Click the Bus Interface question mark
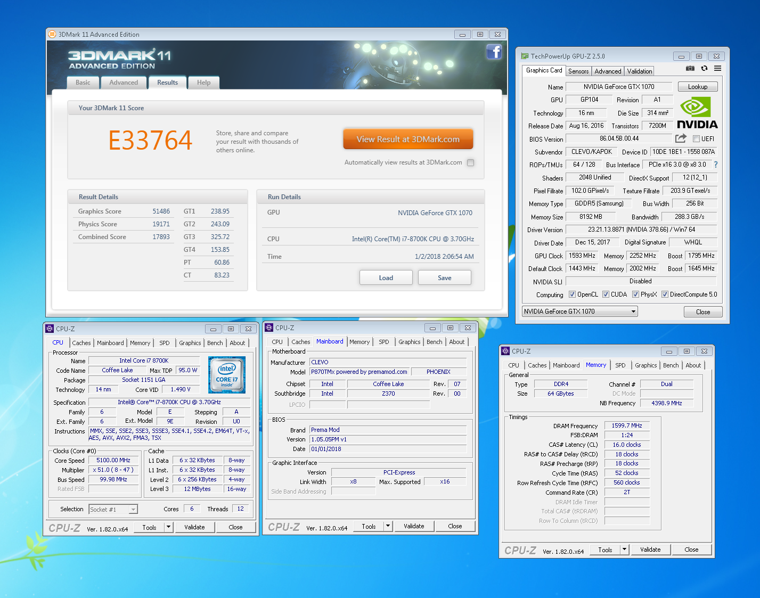 [x=716, y=165]
